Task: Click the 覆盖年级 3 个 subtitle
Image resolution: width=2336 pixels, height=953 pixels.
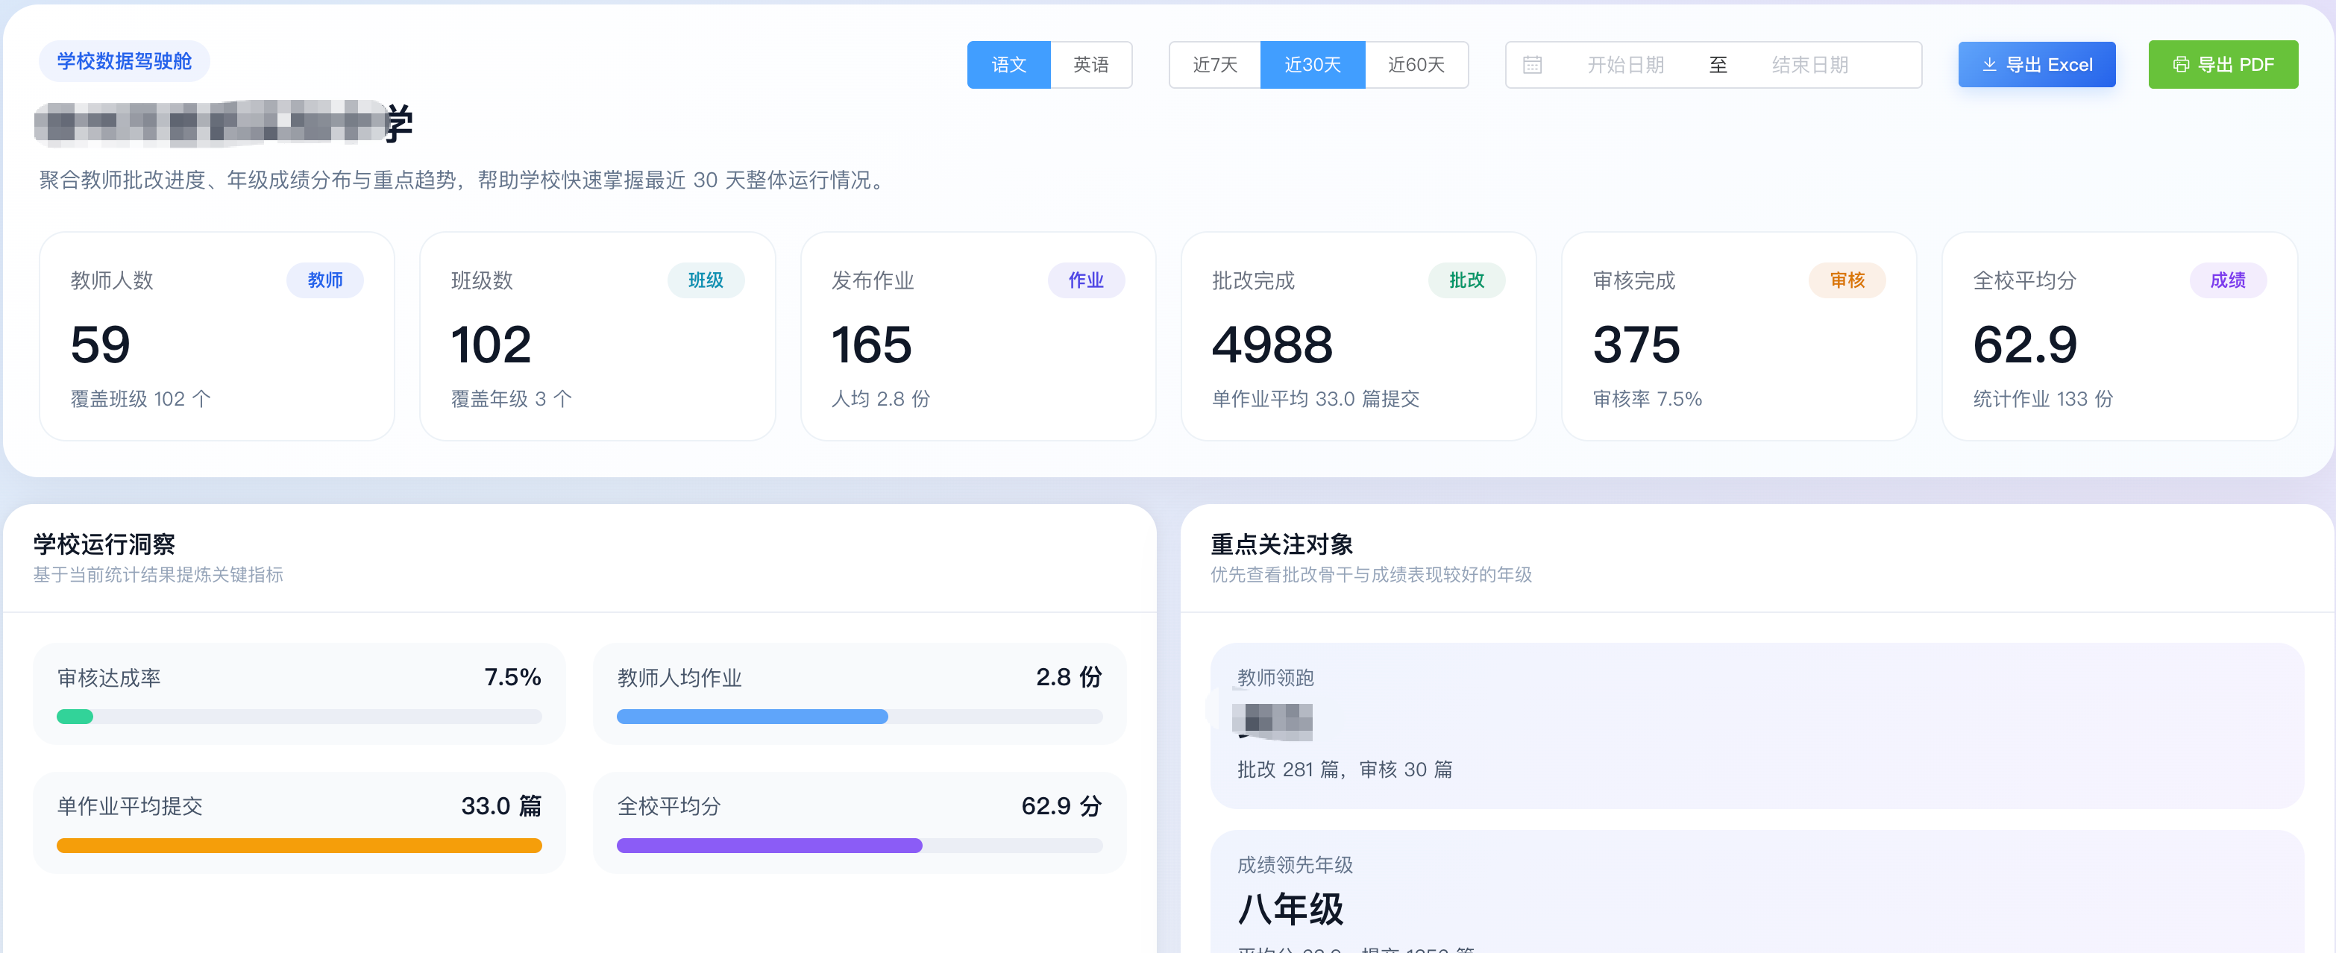Action: [512, 399]
